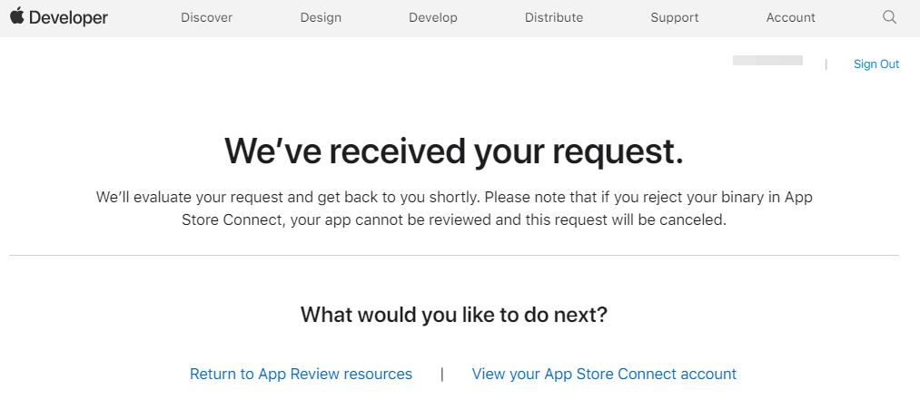Click the "We've received your request." heading
This screenshot has width=920, height=419.
pyautogui.click(x=454, y=151)
